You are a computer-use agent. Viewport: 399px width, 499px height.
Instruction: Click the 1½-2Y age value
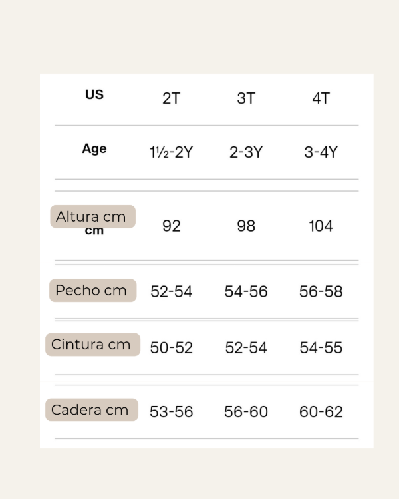pos(171,152)
